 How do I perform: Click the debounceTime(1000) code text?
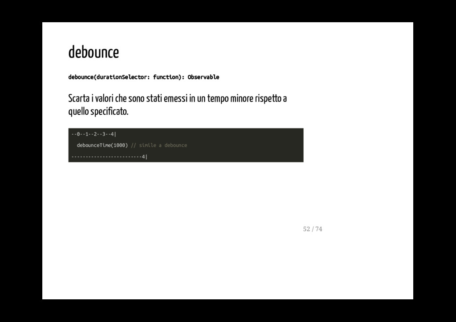102,145
